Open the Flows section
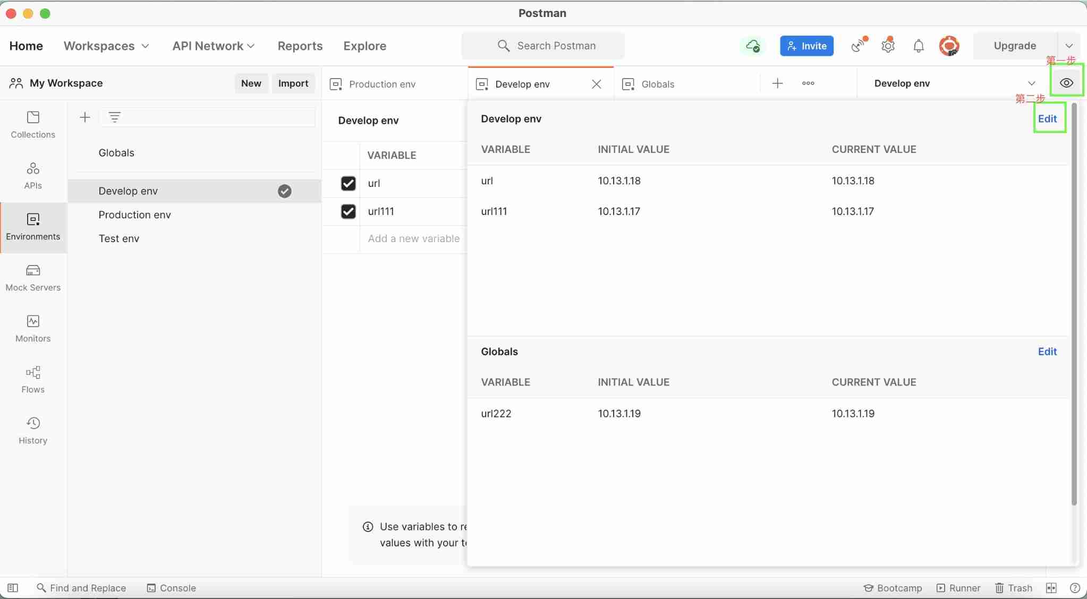The image size is (1087, 599). pyautogui.click(x=33, y=379)
